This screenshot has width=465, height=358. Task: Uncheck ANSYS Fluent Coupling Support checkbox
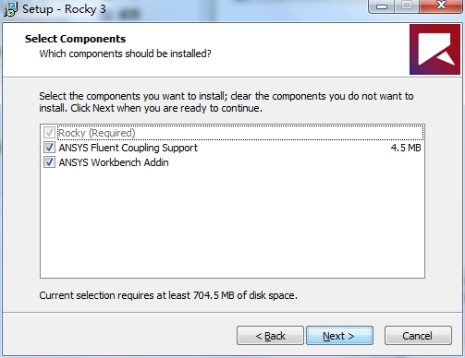click(x=49, y=148)
